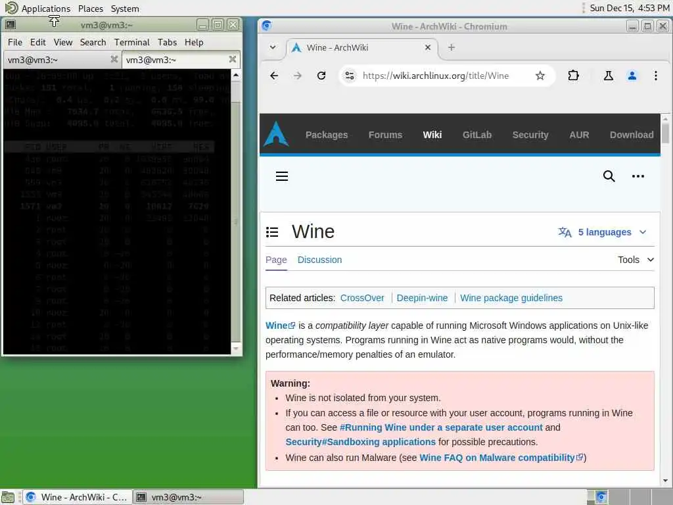The image size is (673, 505).
Task: Open the Packages nav link
Action: [x=327, y=135]
